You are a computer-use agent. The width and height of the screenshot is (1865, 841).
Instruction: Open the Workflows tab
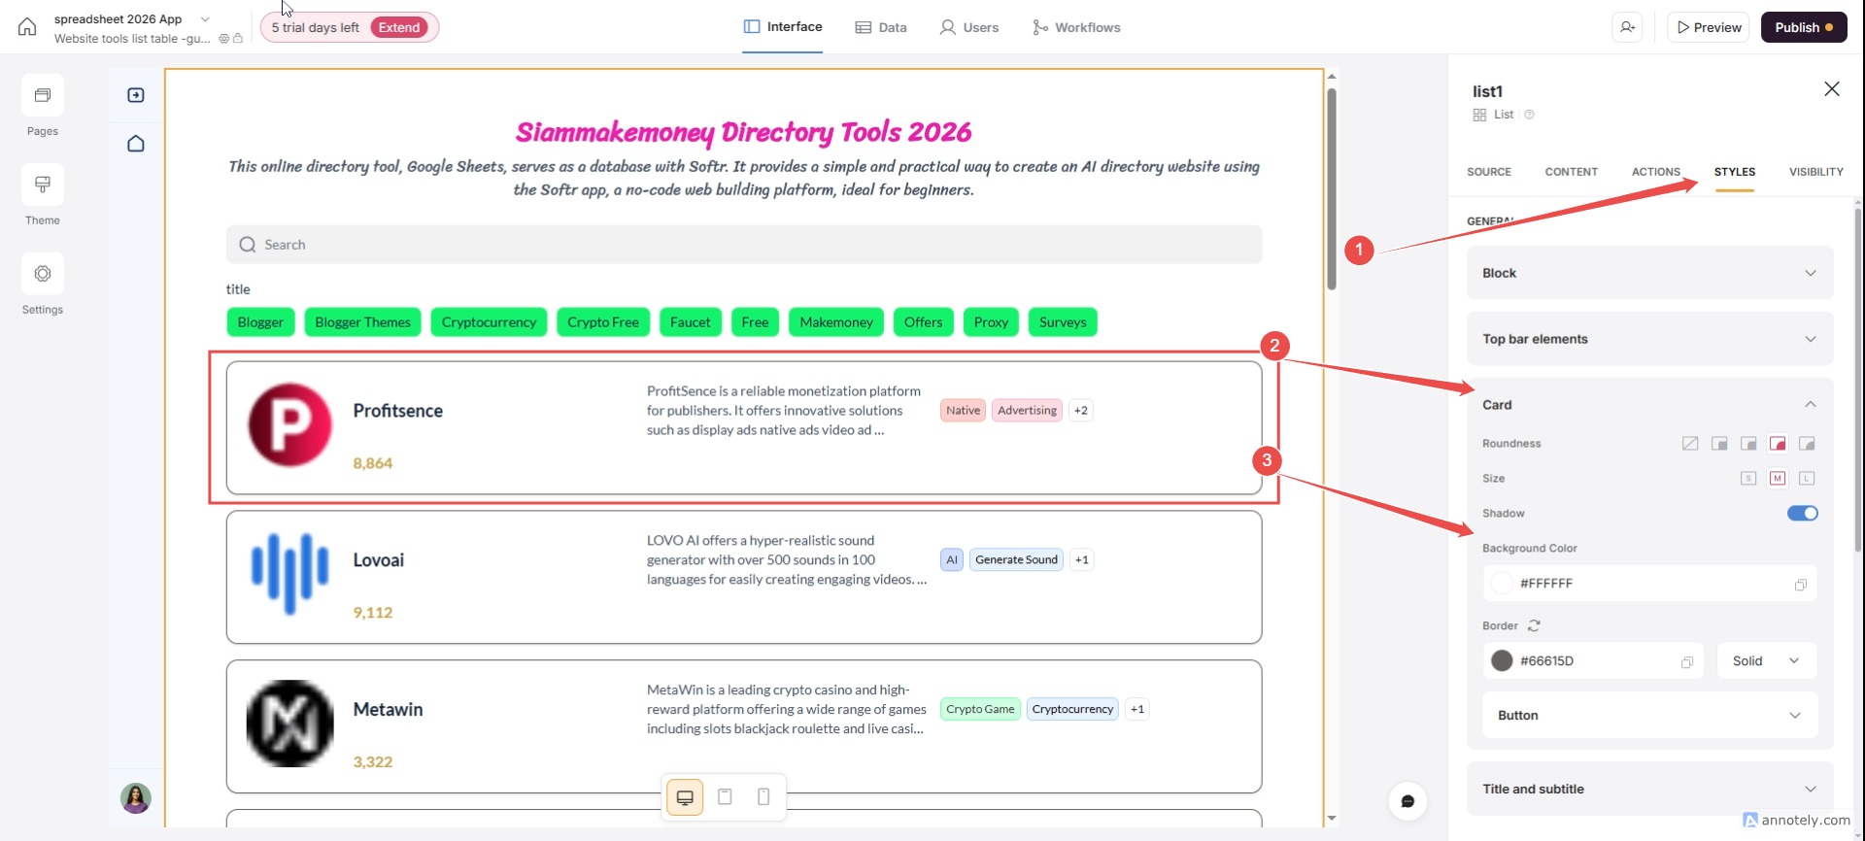pyautogui.click(x=1076, y=27)
